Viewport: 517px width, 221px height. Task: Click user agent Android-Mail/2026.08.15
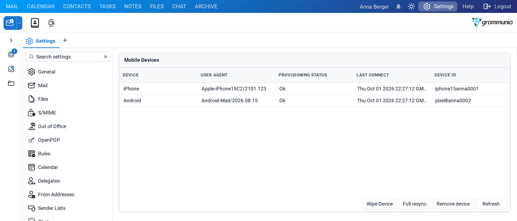229,100
